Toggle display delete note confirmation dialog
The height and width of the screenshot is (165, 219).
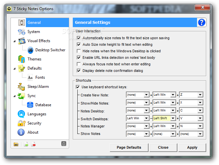(x=79, y=71)
